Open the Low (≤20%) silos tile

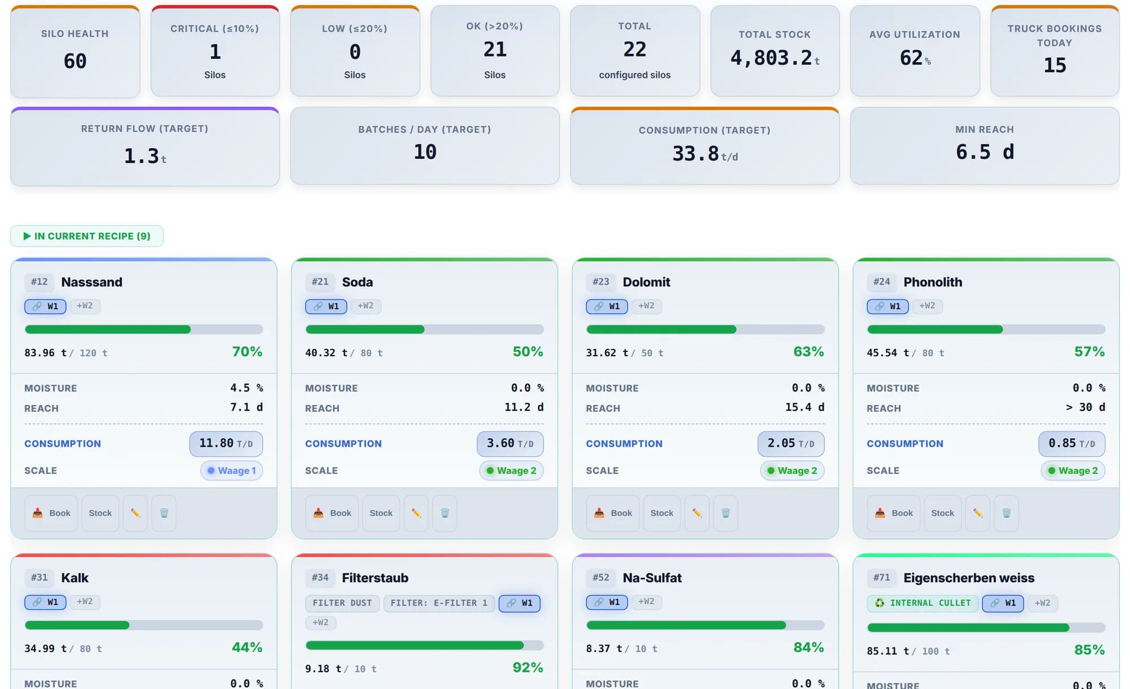click(355, 51)
